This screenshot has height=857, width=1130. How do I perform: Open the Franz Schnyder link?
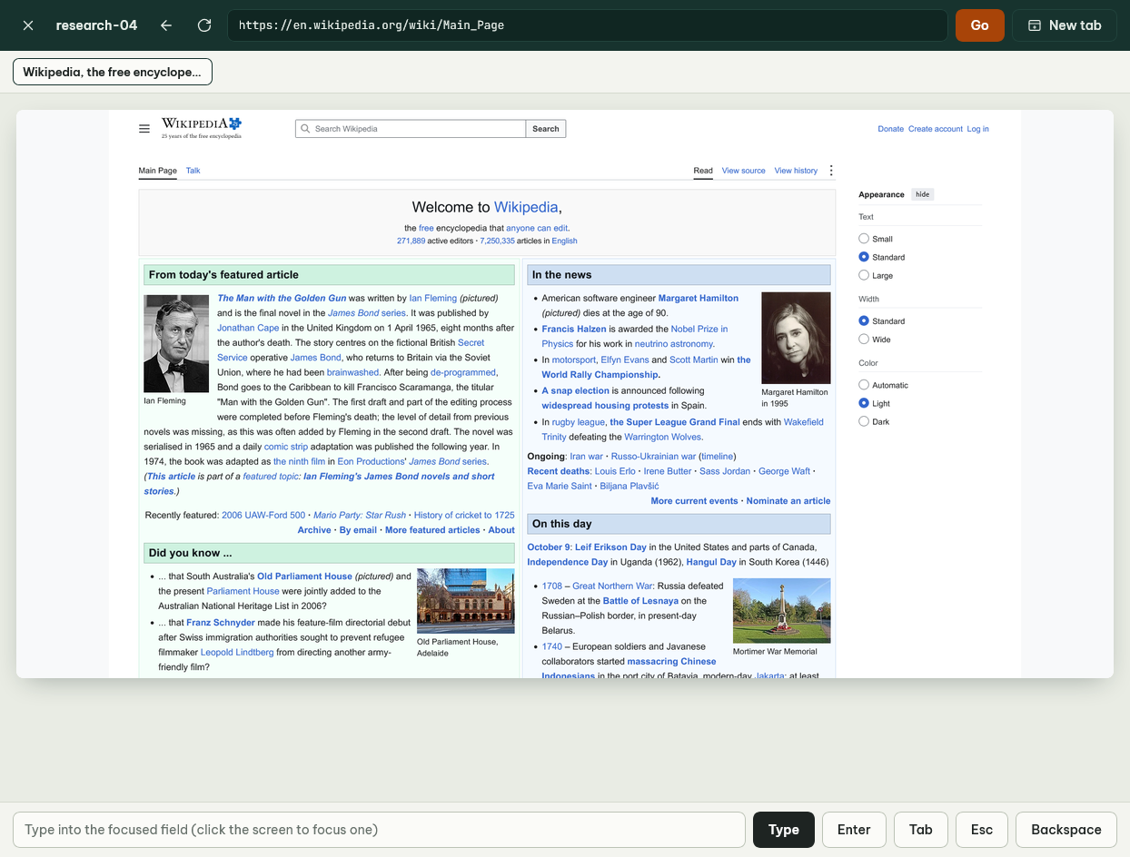pos(221,623)
